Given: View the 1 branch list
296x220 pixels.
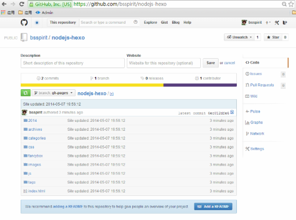Looking at the screenshot, I should tap(100, 78).
